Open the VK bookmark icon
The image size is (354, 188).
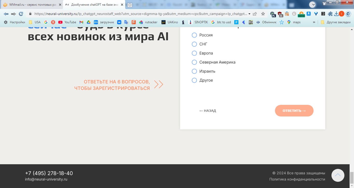click(119, 22)
